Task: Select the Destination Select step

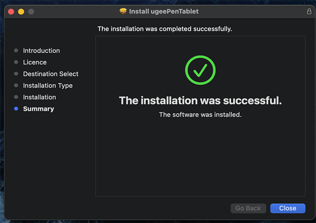Action: (x=50, y=74)
